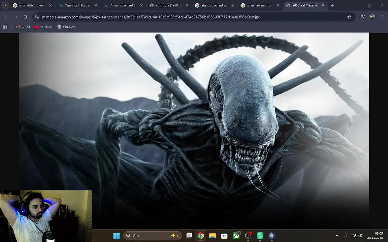Open the volume speaker tray icon
This screenshot has height=242, width=388.
click(x=360, y=236)
